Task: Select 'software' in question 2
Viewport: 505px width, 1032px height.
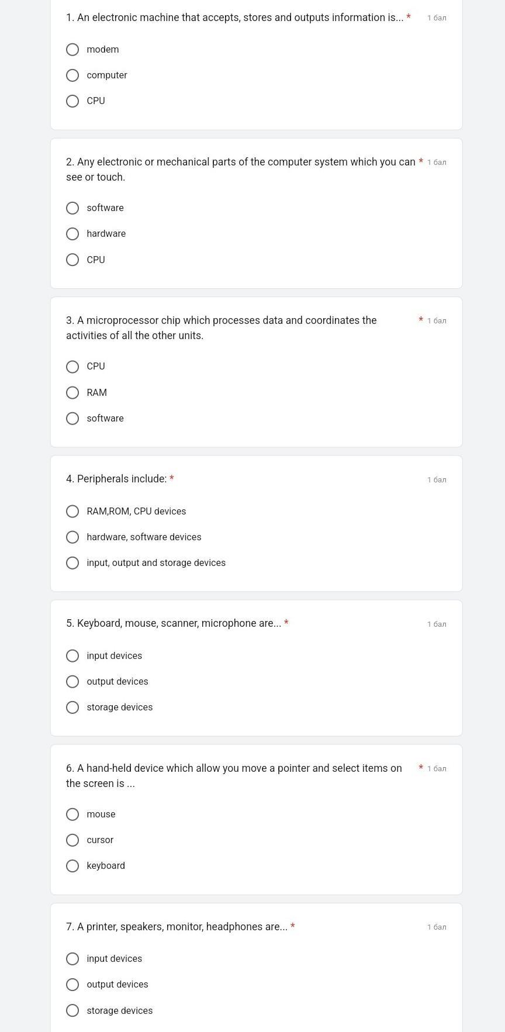Action: pos(72,208)
